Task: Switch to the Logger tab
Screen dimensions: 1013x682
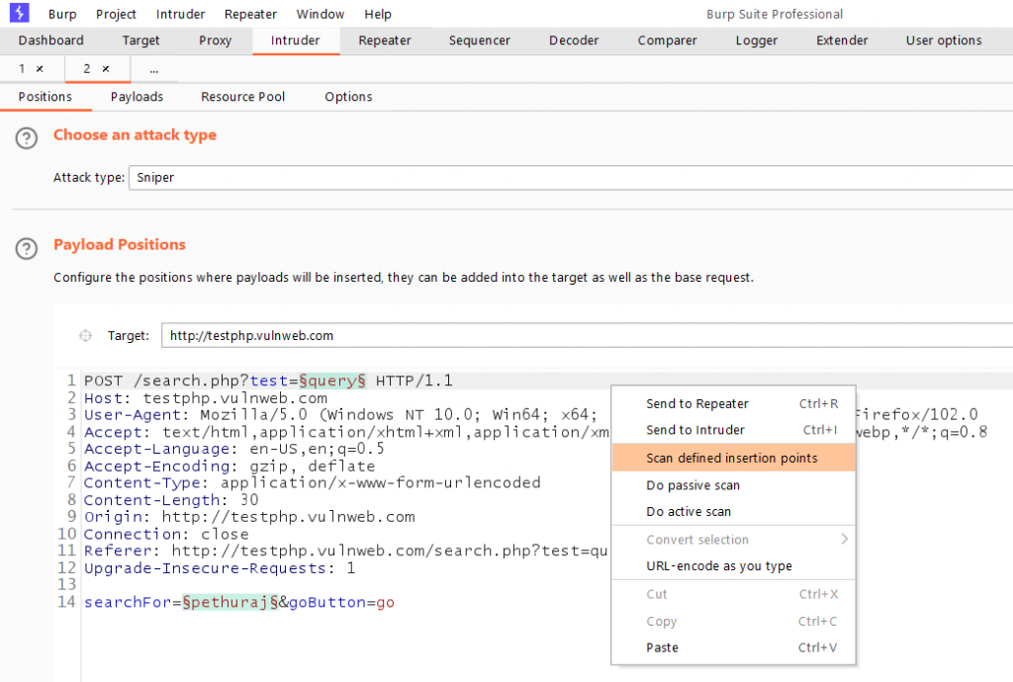Action: (x=757, y=41)
